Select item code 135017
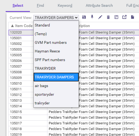The height and width of the screenshot is (136, 139). pos(16,123)
